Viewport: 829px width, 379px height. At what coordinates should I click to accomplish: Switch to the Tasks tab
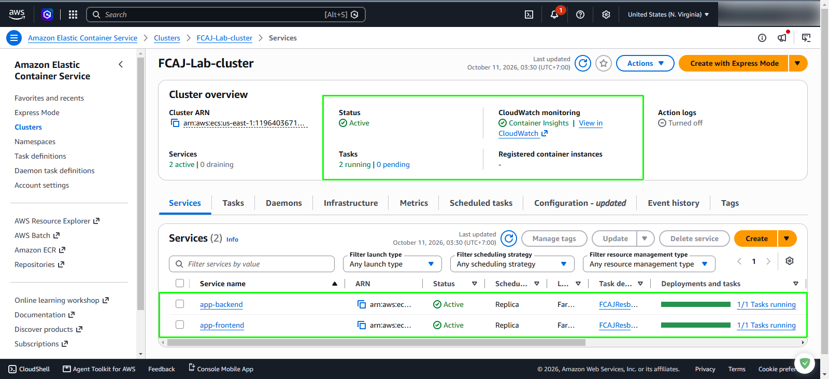click(233, 203)
